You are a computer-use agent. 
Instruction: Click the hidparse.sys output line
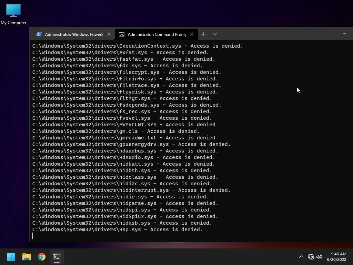pos(125,203)
